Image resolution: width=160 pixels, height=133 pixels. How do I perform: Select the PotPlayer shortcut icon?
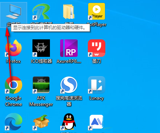coord(97,11)
